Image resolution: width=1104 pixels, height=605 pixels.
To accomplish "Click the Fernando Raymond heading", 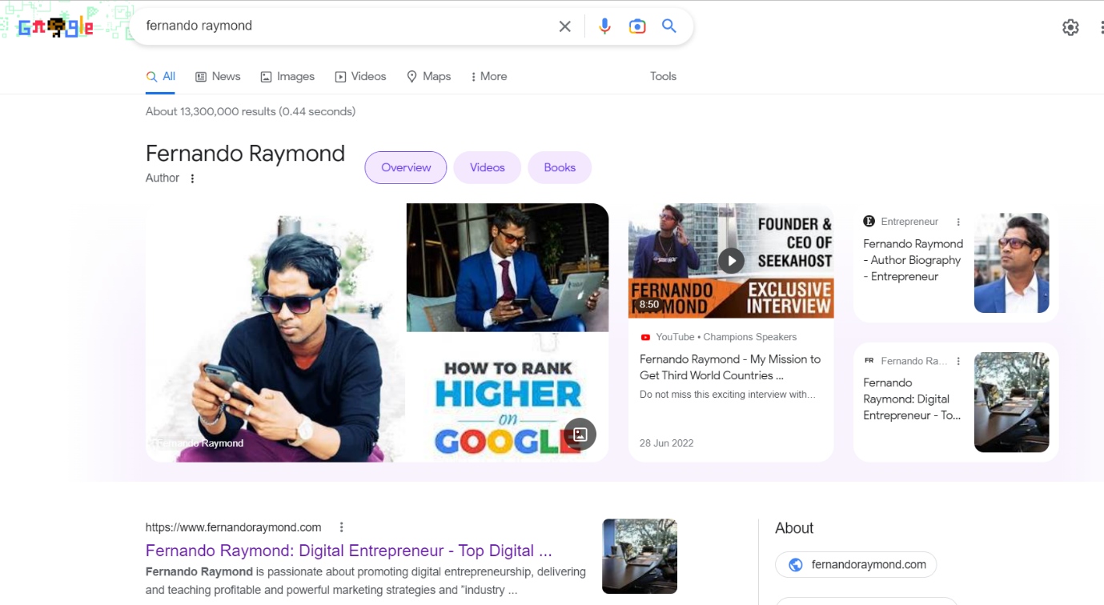I will tap(245, 153).
